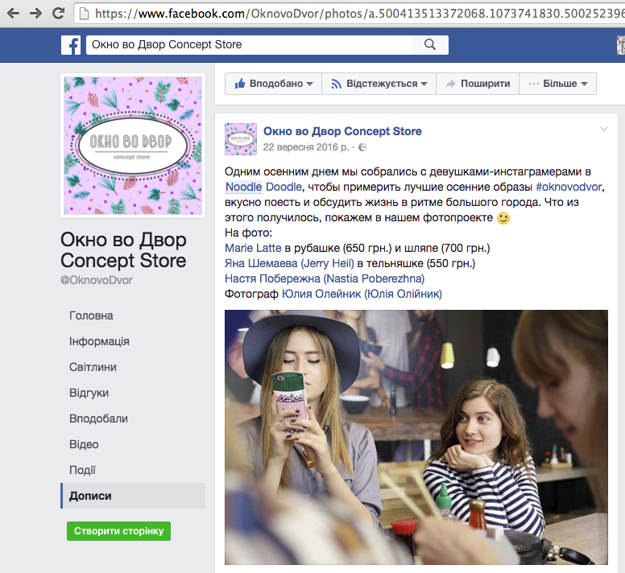The height and width of the screenshot is (573, 625).
Task: Open the post photo
Action: click(416, 437)
